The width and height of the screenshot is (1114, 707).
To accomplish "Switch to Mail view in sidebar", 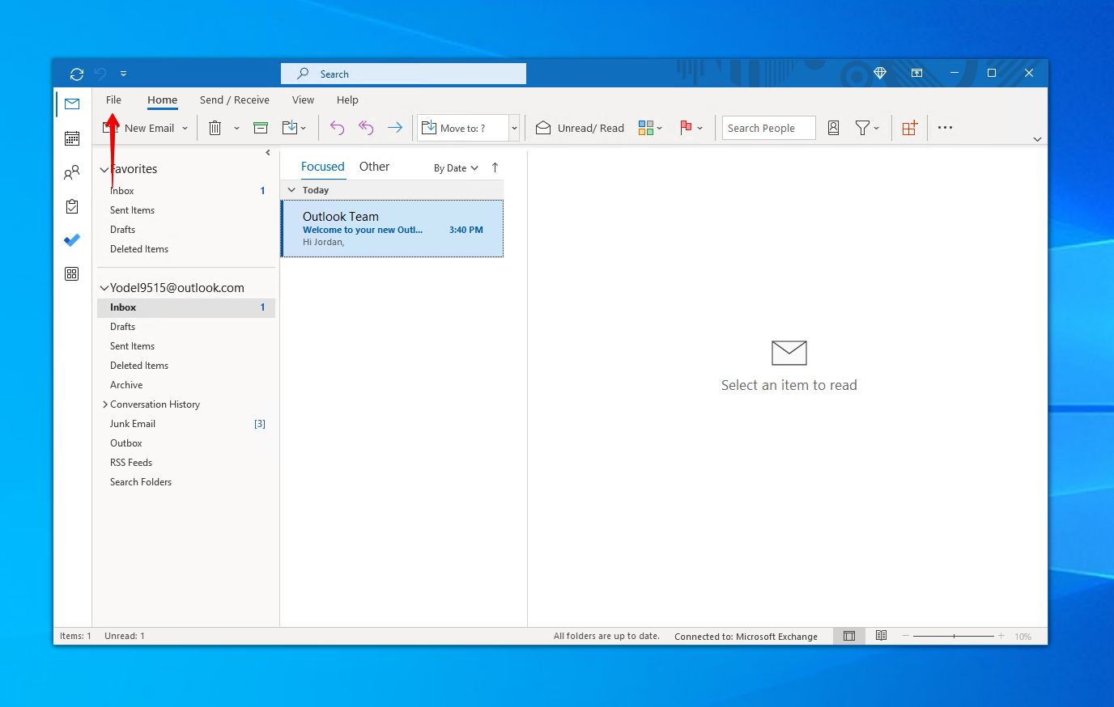I will 72,104.
